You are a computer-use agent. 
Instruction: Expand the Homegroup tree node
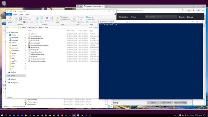coord(7,83)
